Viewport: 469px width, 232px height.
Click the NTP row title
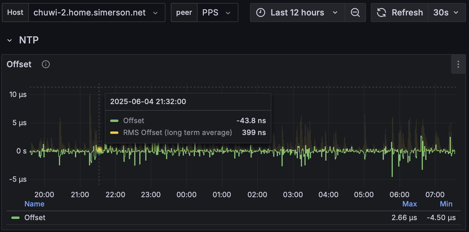pyautogui.click(x=29, y=40)
